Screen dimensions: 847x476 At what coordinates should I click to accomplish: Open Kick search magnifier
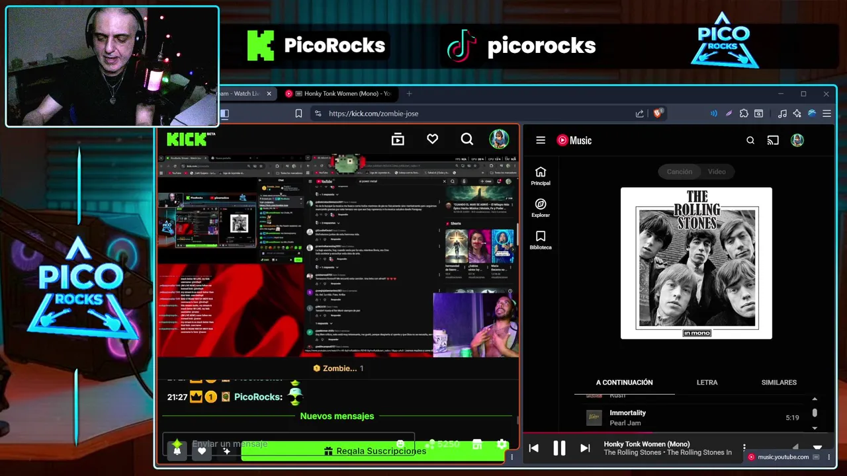(467, 139)
